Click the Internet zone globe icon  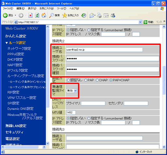click(x=137, y=152)
